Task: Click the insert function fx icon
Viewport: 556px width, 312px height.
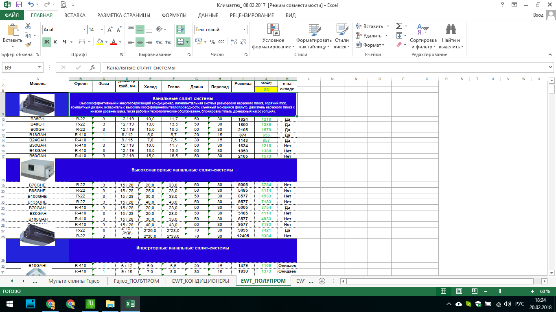Action: (x=93, y=67)
